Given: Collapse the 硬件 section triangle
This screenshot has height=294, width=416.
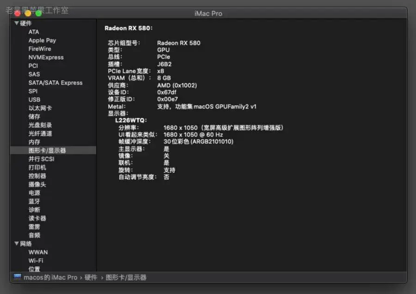Looking at the screenshot, I should [17, 24].
